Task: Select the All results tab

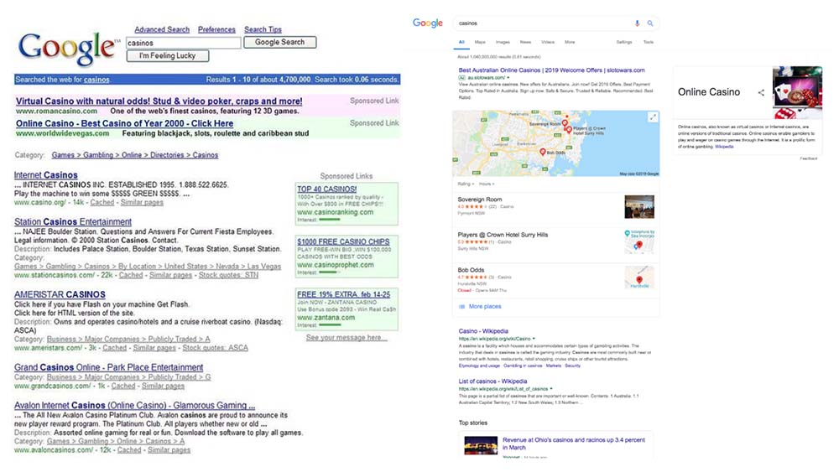Action: click(x=461, y=42)
